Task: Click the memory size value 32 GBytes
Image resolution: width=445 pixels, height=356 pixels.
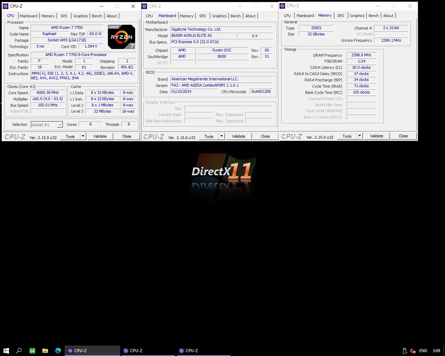Action: pyautogui.click(x=316, y=34)
